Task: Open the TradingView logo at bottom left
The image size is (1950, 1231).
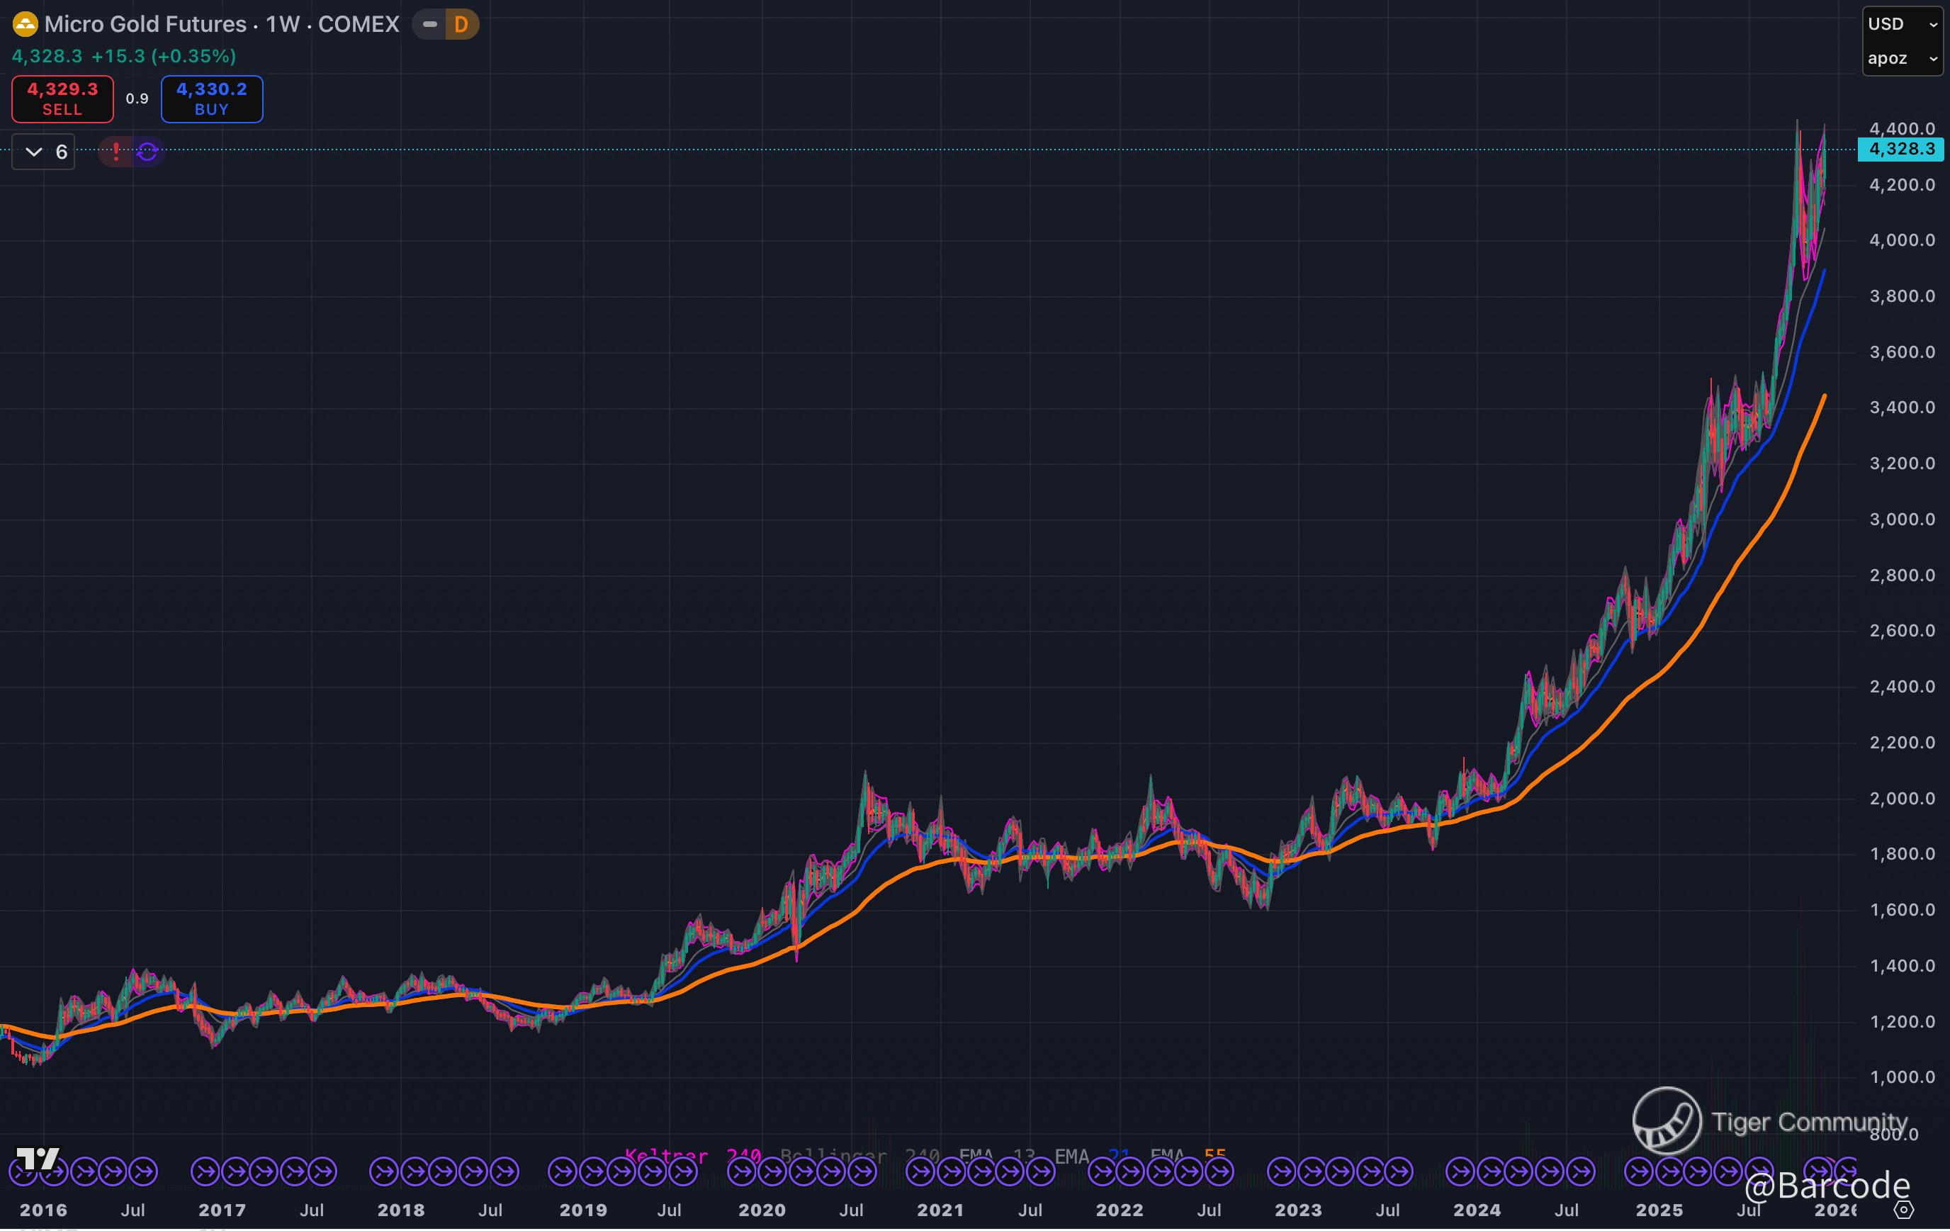Action: pyautogui.click(x=38, y=1158)
